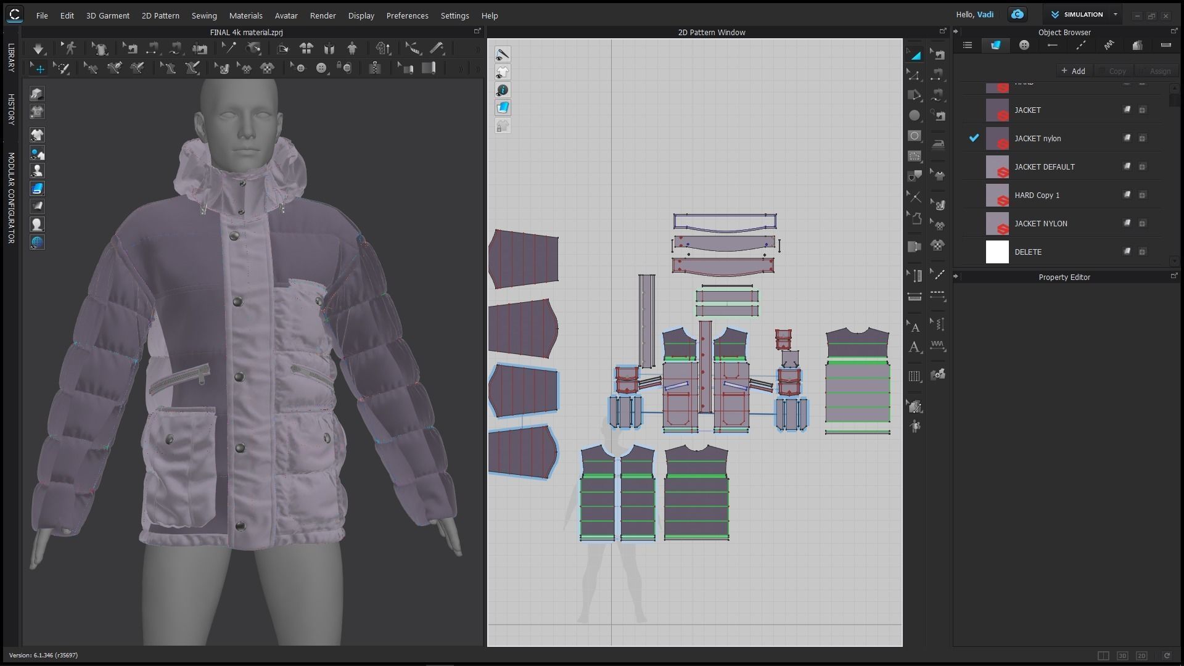Open the 3D Garment menu
1184x666 pixels.
tap(108, 15)
